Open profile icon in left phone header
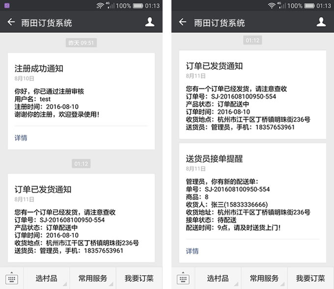This screenshot has height=289, width=334. pyautogui.click(x=150, y=22)
